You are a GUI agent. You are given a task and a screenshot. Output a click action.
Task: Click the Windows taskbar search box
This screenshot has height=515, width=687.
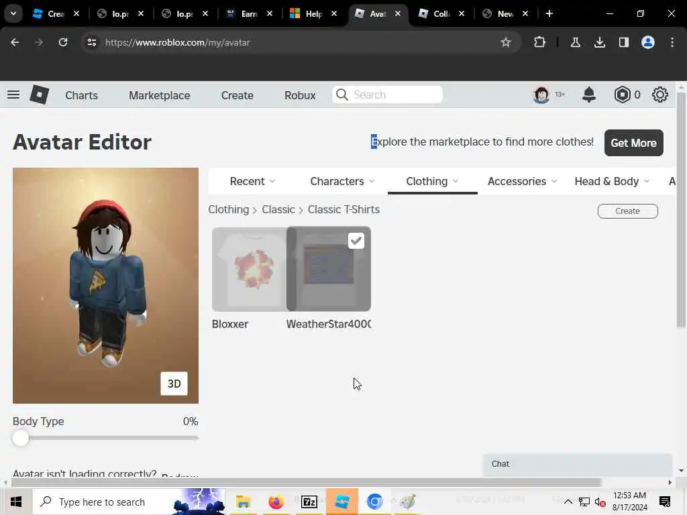pyautogui.click(x=128, y=502)
